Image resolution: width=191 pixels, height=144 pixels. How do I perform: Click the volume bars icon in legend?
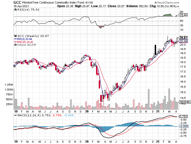click(15, 45)
